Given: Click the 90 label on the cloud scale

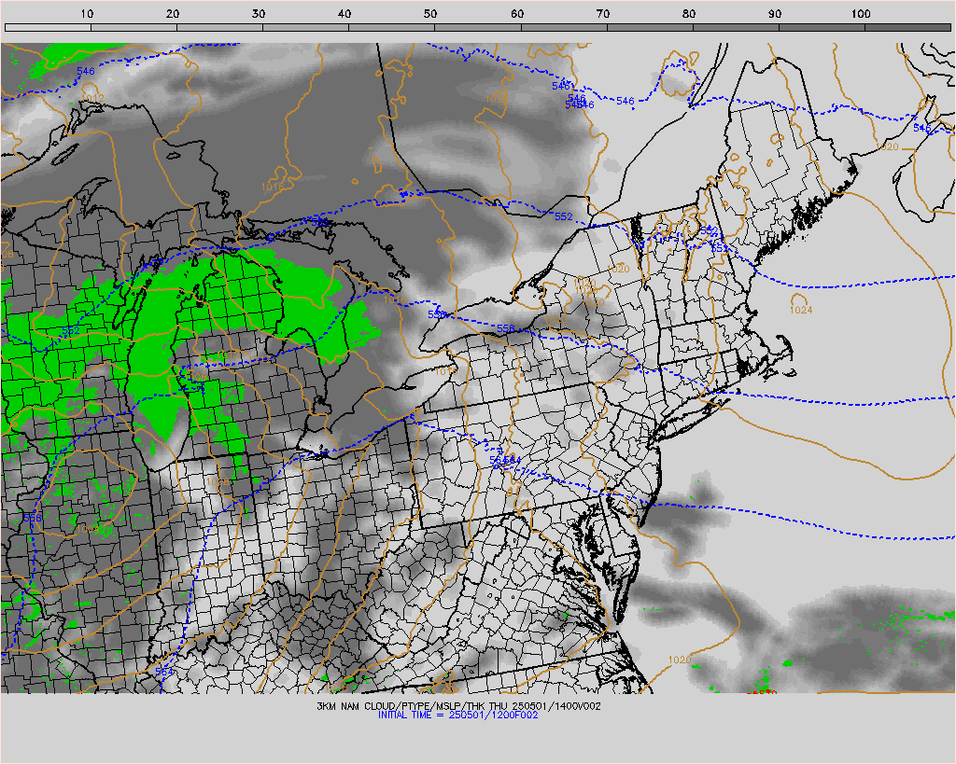Looking at the screenshot, I should pyautogui.click(x=775, y=14).
